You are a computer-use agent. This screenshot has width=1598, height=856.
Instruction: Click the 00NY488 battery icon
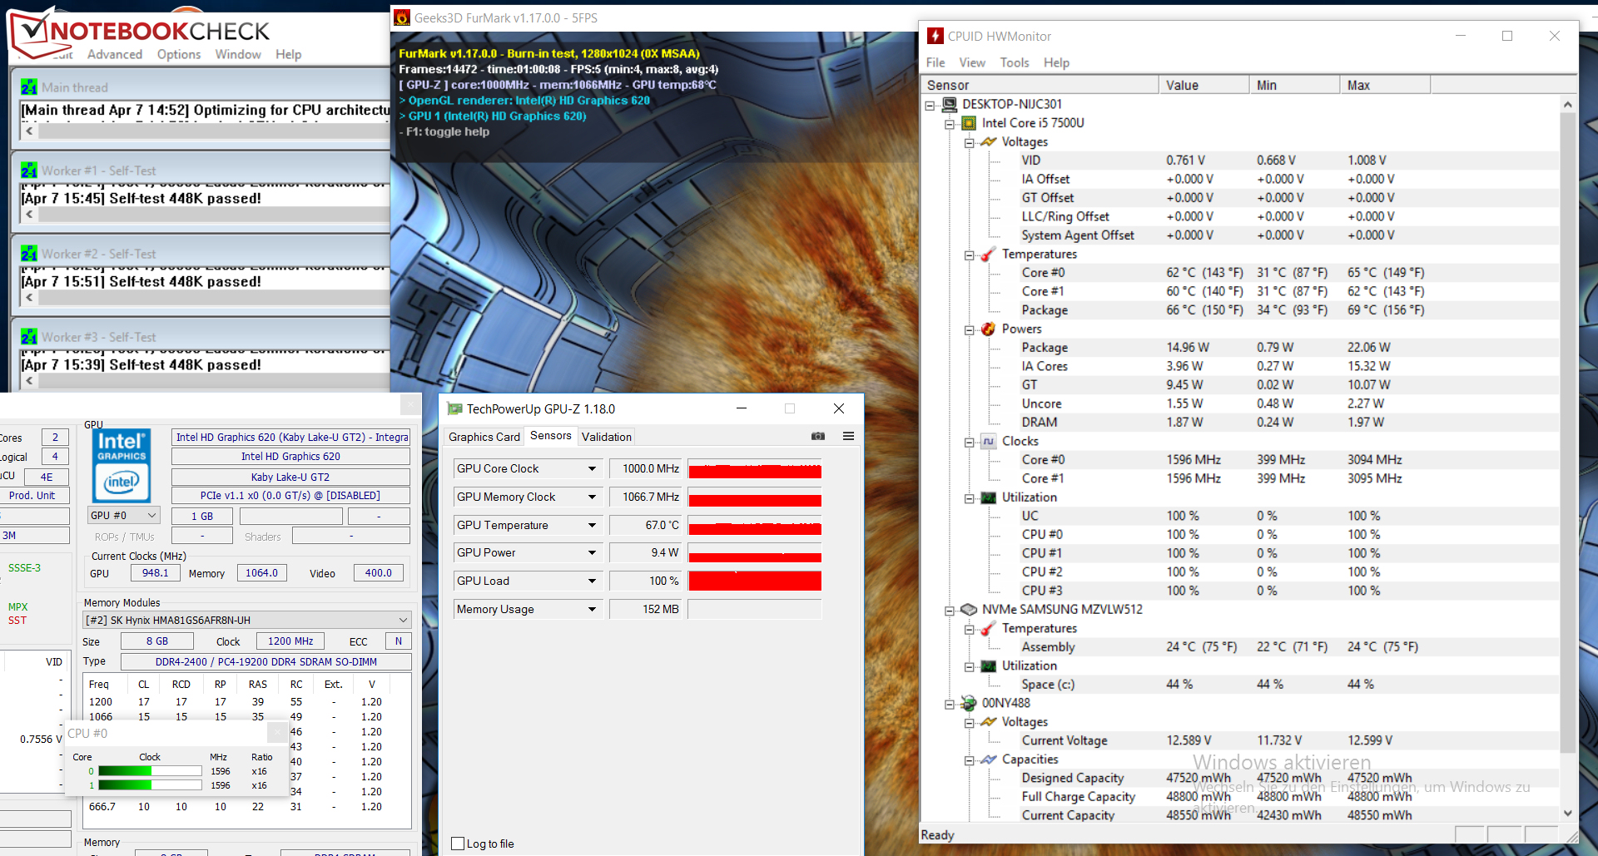pos(969,703)
